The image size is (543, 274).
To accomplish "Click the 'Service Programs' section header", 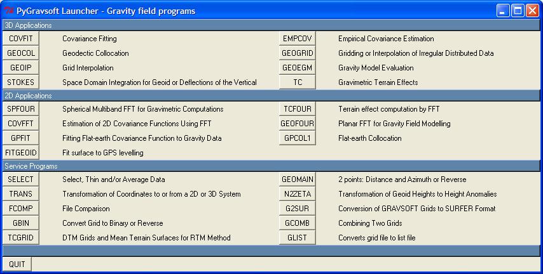I will pos(271,166).
